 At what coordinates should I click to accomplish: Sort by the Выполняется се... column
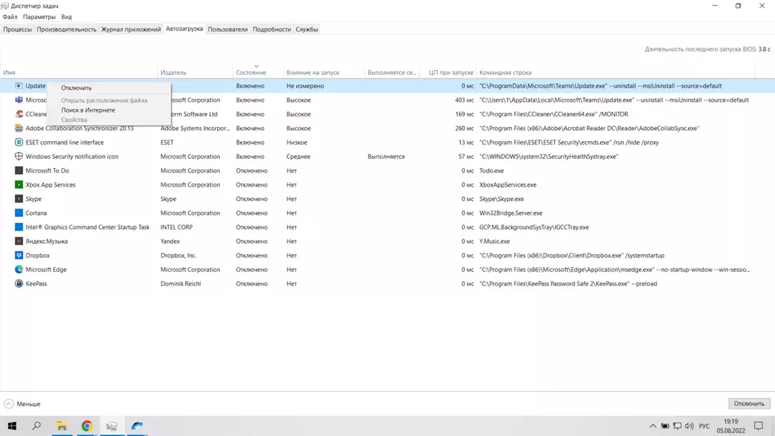(x=392, y=73)
